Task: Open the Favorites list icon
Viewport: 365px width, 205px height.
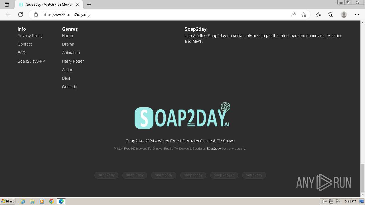Action: tap(318, 15)
